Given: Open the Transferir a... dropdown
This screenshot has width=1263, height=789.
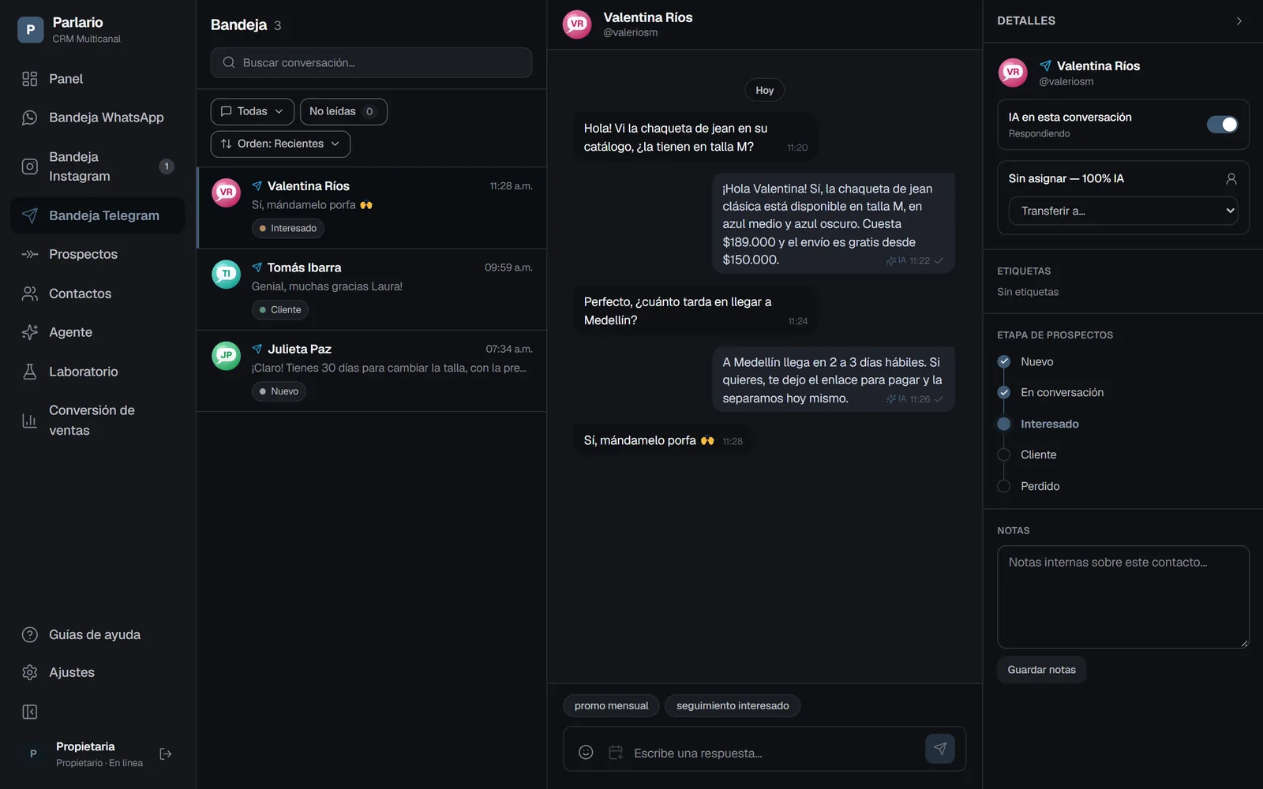Looking at the screenshot, I should (x=1123, y=211).
